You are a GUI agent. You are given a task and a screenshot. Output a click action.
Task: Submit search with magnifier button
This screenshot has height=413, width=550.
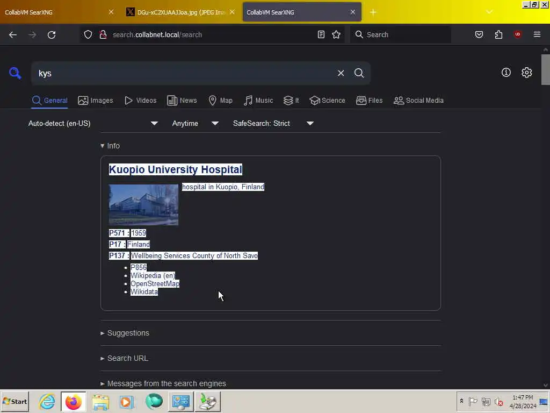click(359, 73)
